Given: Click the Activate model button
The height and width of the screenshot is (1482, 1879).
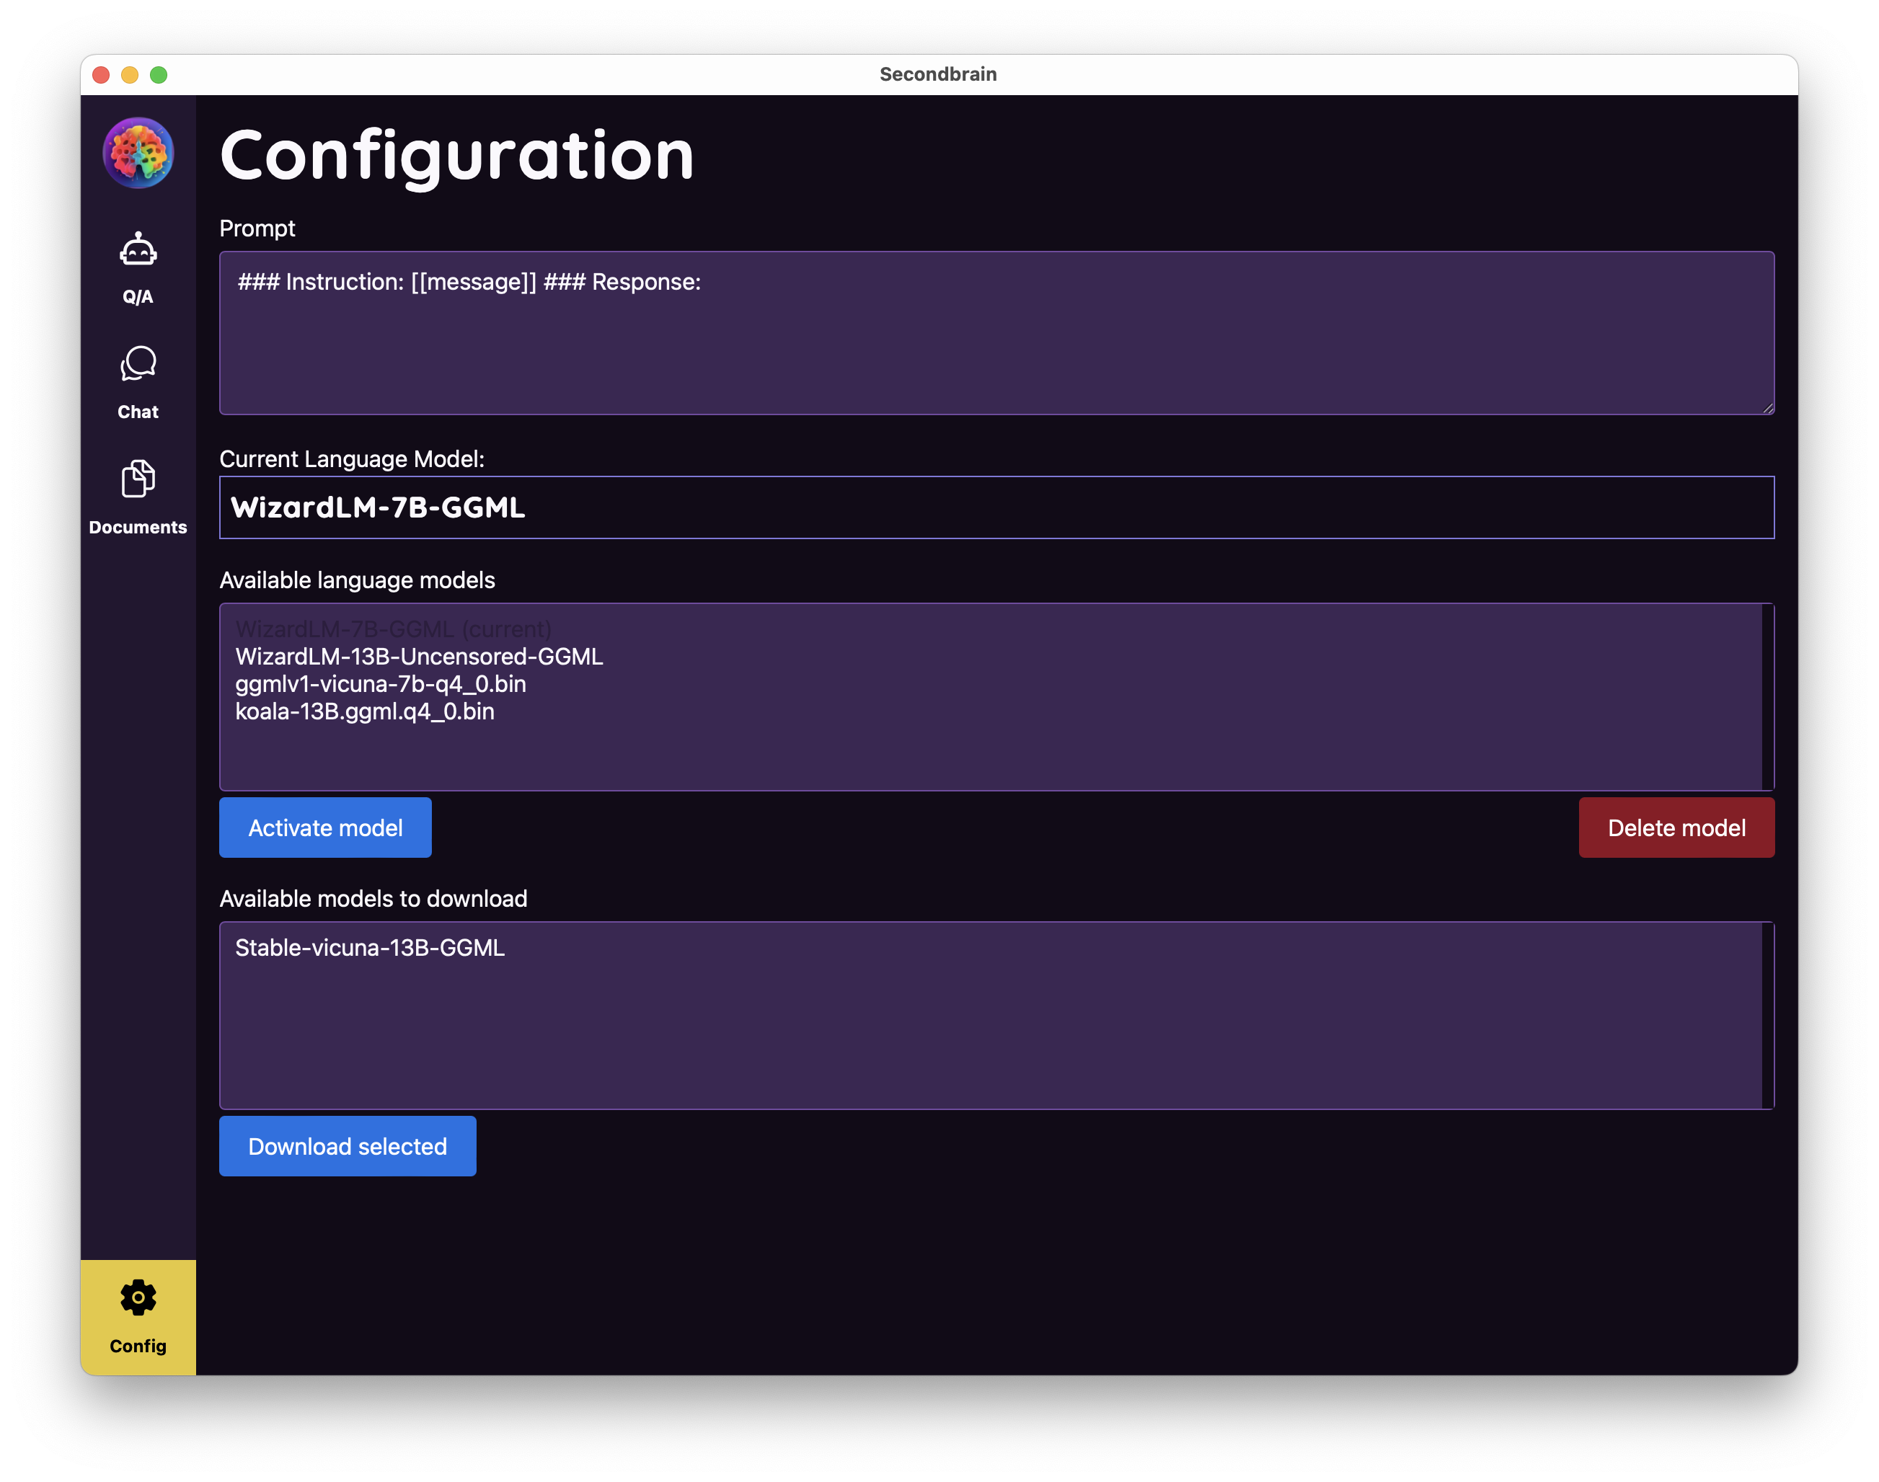Looking at the screenshot, I should pos(325,827).
